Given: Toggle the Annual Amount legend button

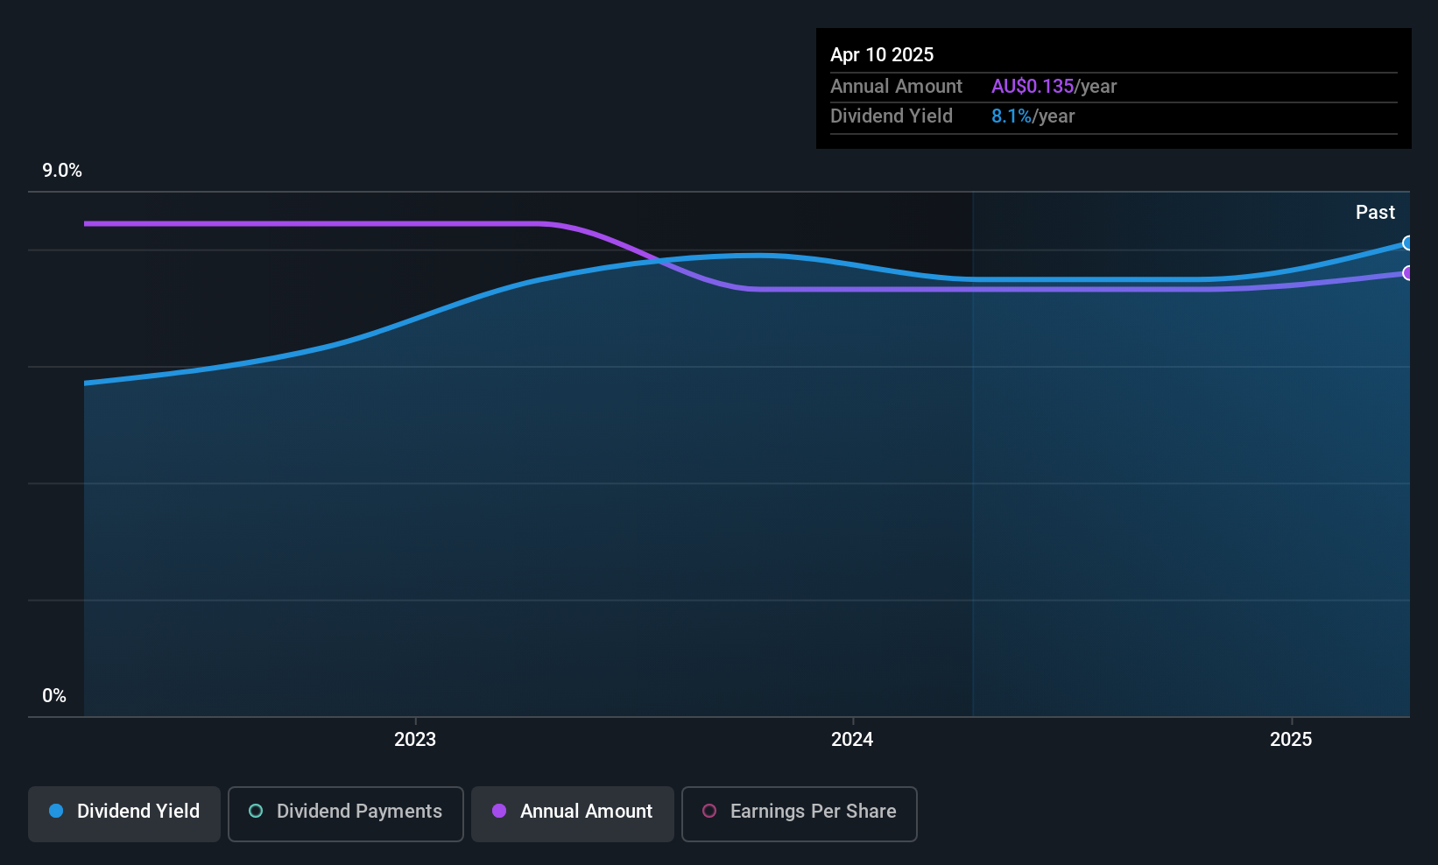Looking at the screenshot, I should point(573,813).
